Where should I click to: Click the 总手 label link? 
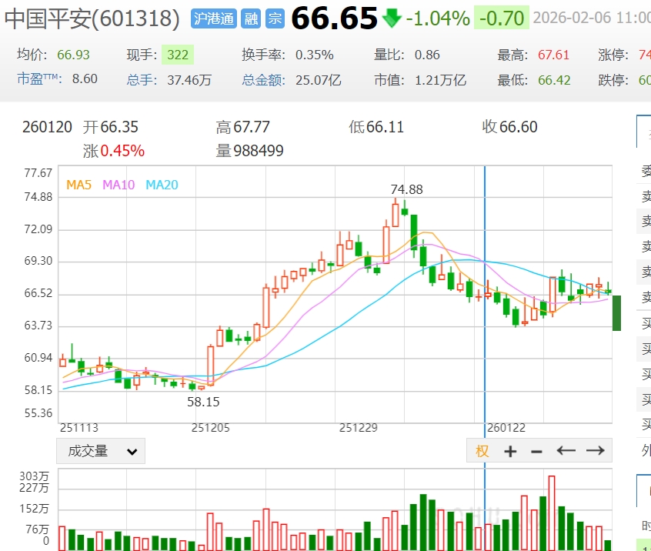142,80
